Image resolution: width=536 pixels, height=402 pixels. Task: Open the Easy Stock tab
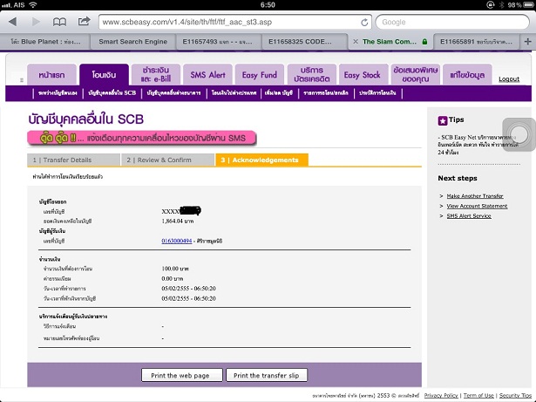[363, 75]
